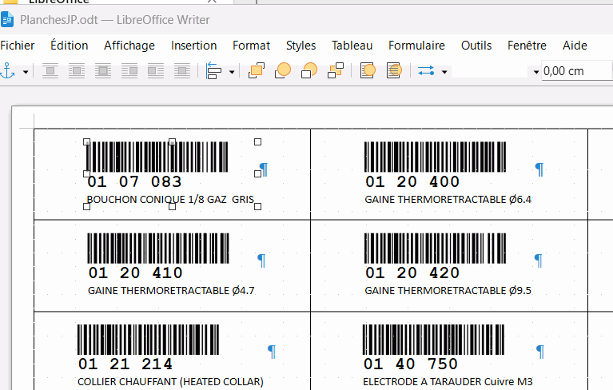Viewport: 613px width, 390px height.
Task: Select the barcode image above 01 20 400
Action: click(435, 157)
